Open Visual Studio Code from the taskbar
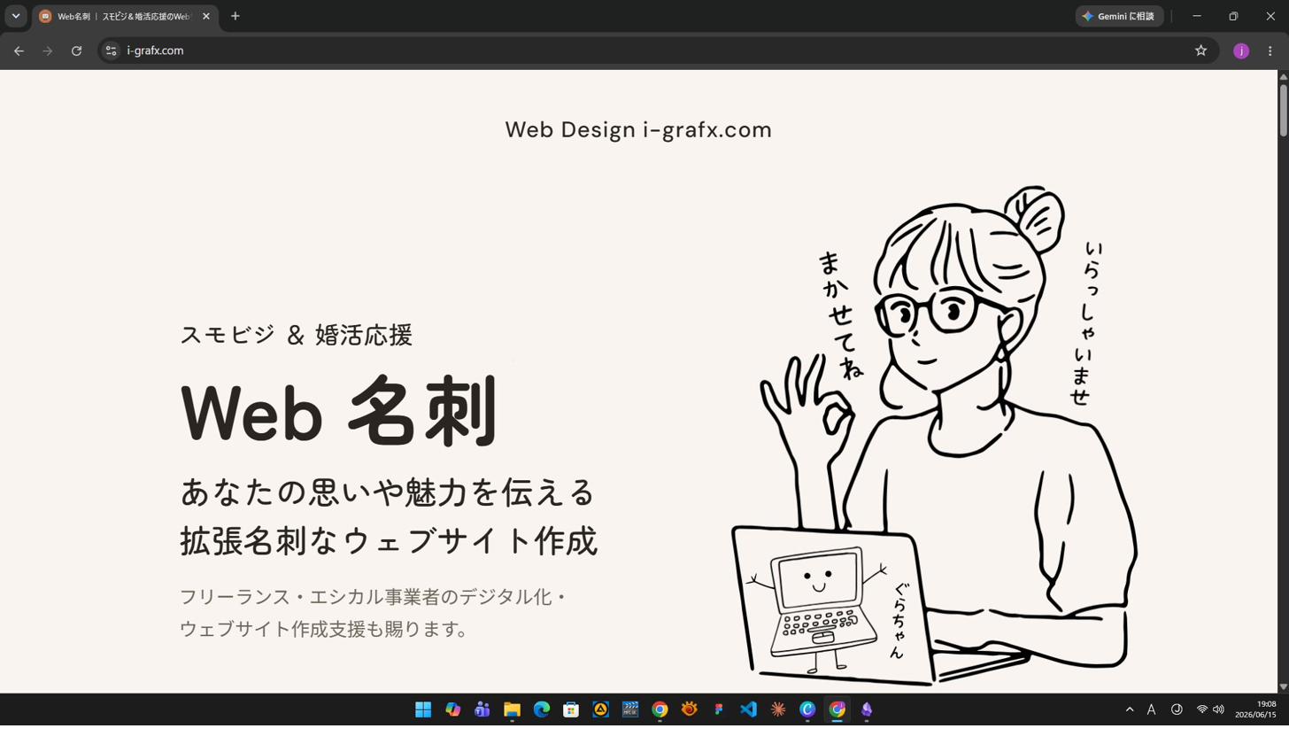This screenshot has height=744, width=1289. 748,709
